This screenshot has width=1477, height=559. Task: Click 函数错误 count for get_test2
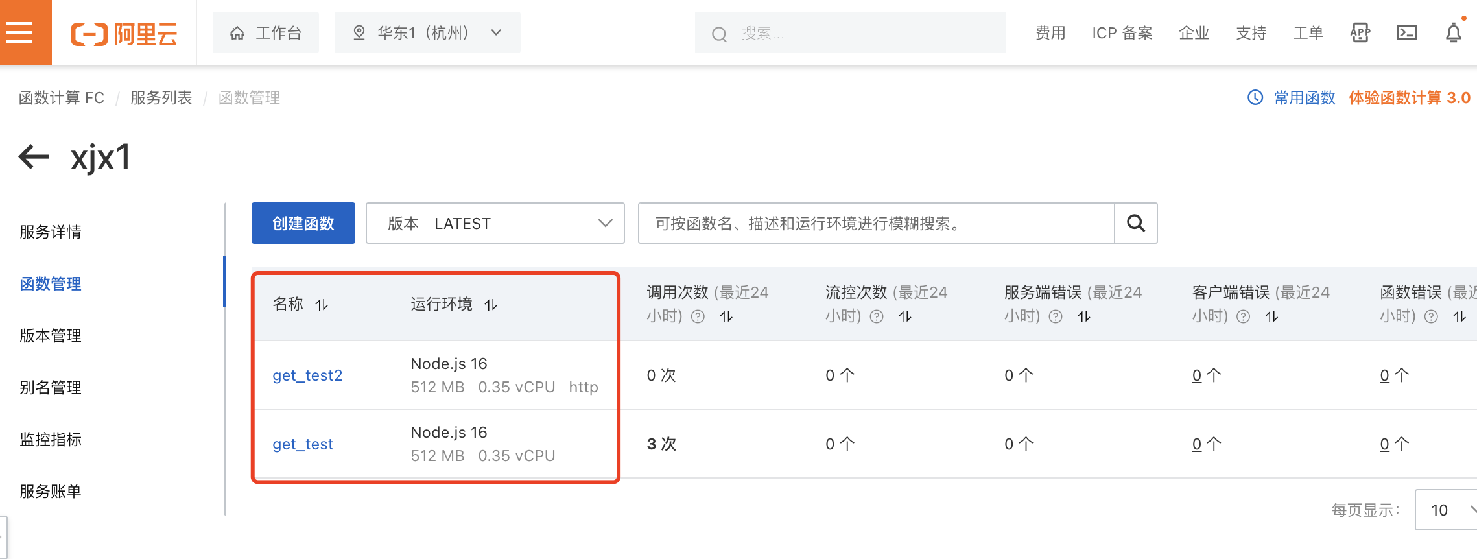[x=1385, y=375]
